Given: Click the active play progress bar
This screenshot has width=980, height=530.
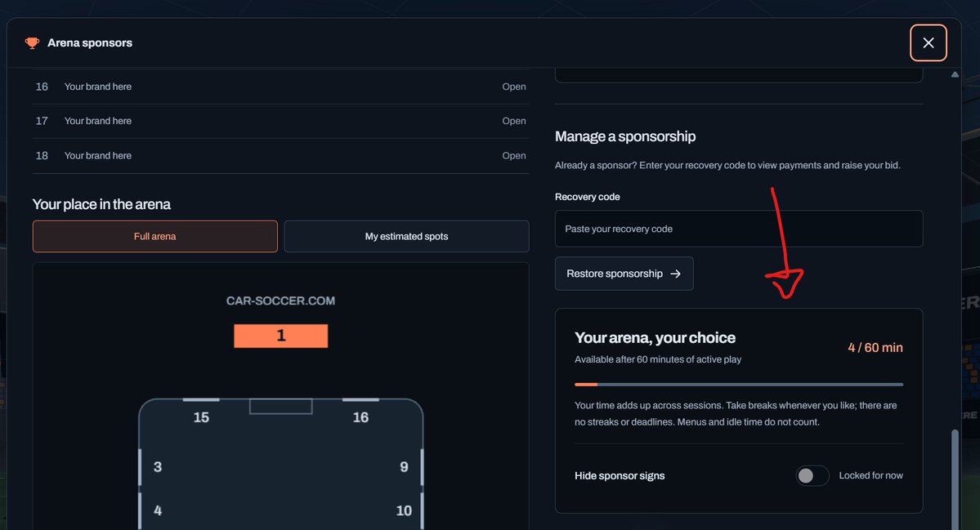Looking at the screenshot, I should pyautogui.click(x=739, y=385).
